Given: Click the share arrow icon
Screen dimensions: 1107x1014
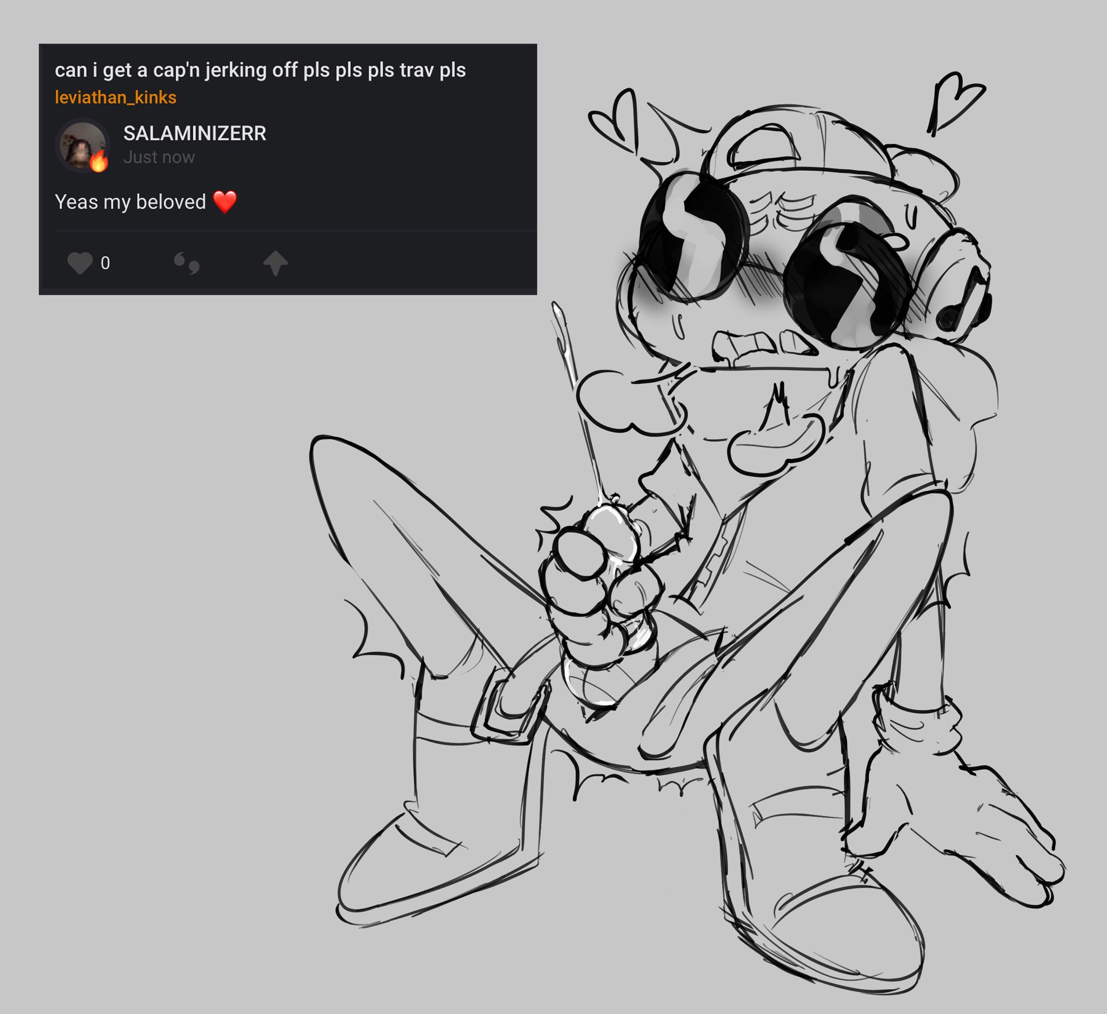Looking at the screenshot, I should (x=276, y=263).
